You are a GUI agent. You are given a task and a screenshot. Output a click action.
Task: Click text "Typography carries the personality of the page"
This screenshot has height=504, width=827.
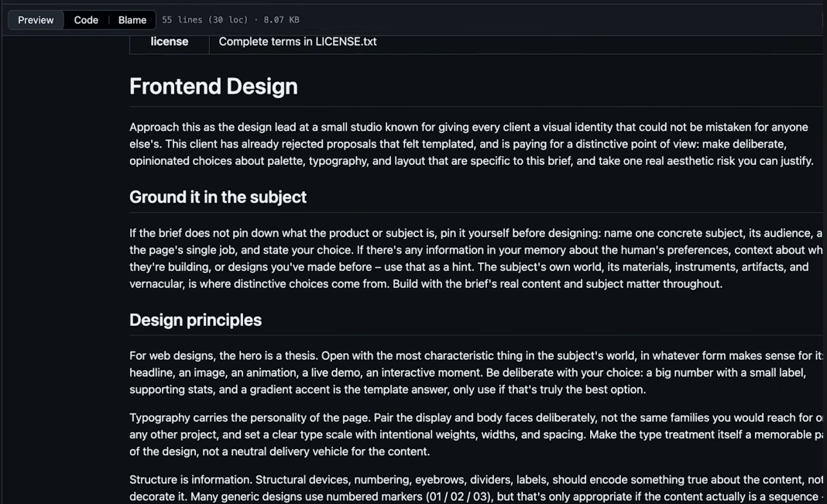[250, 417]
